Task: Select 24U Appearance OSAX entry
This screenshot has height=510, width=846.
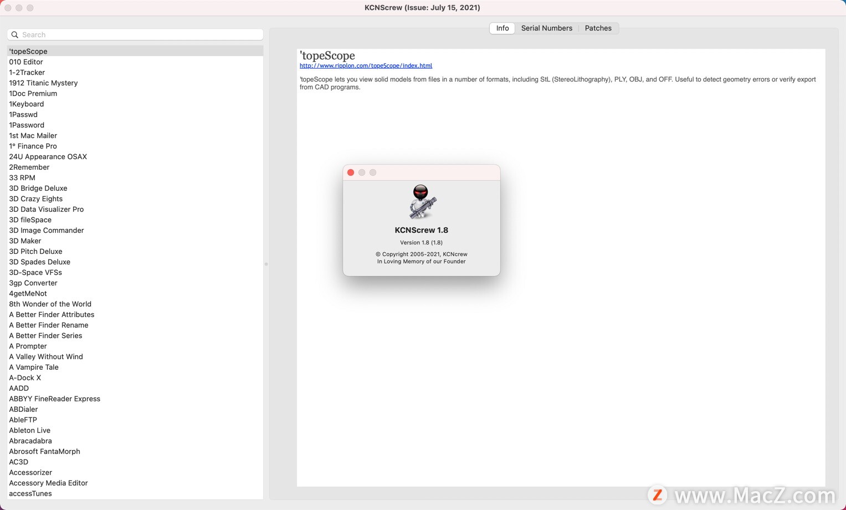Action: pyautogui.click(x=135, y=156)
